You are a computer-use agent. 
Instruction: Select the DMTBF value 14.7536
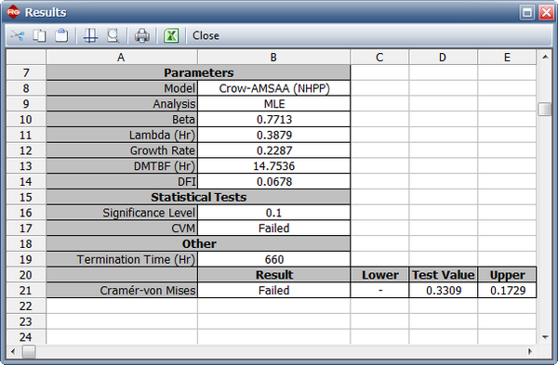coord(274,166)
